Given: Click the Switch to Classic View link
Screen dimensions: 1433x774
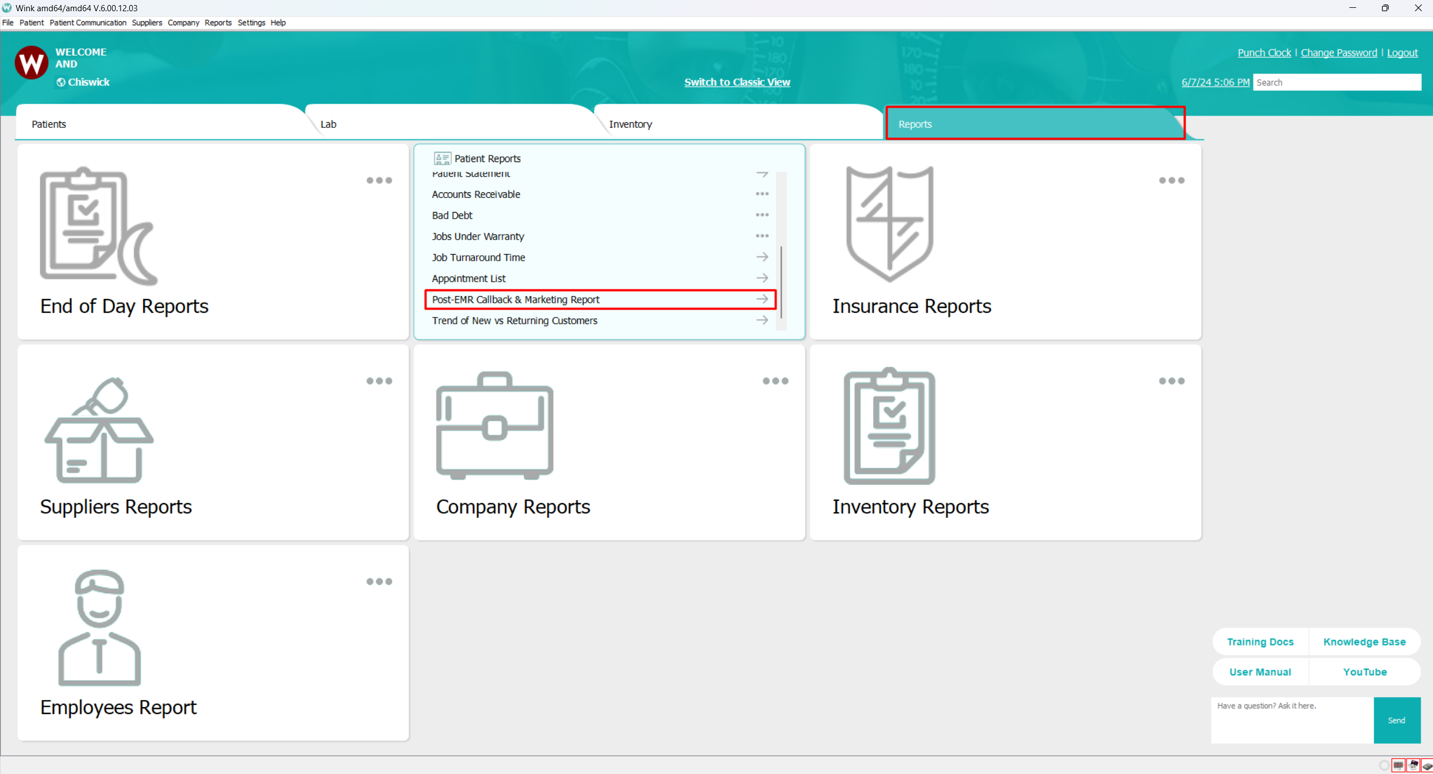Looking at the screenshot, I should (x=736, y=82).
